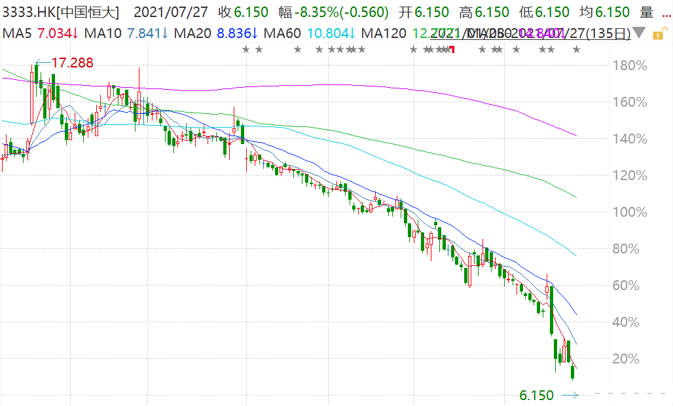Click the orange unlock padlock icon

(x=659, y=33)
